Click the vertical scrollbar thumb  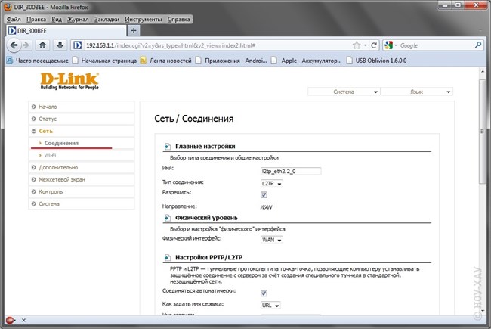[x=482, y=132]
